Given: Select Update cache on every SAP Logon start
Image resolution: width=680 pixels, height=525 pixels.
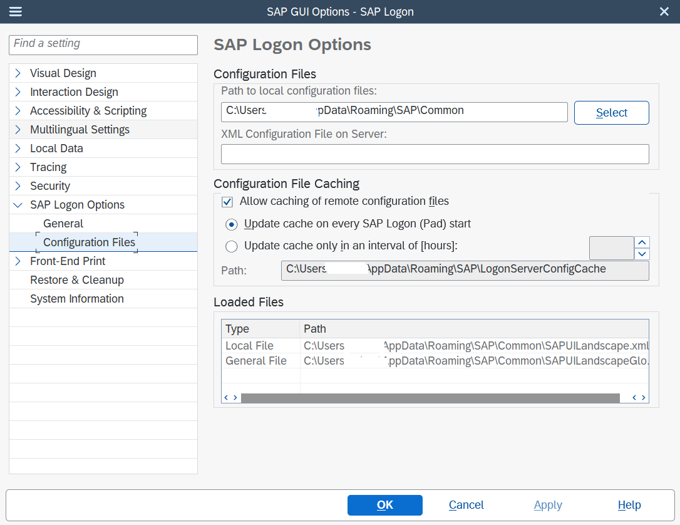Looking at the screenshot, I should click(232, 224).
